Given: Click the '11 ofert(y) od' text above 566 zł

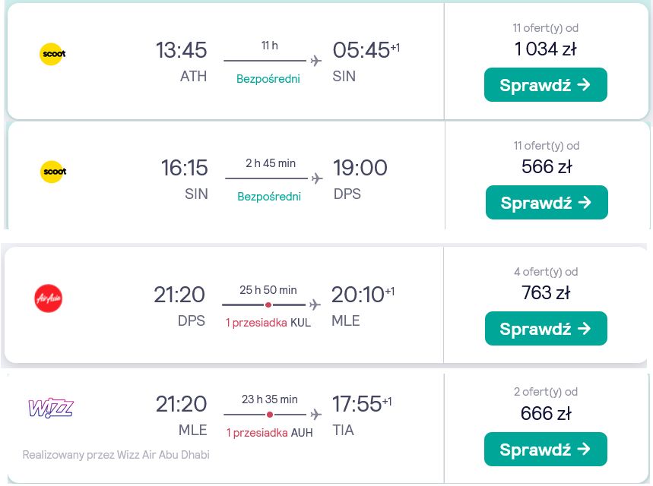Looking at the screenshot, I should 547,146.
